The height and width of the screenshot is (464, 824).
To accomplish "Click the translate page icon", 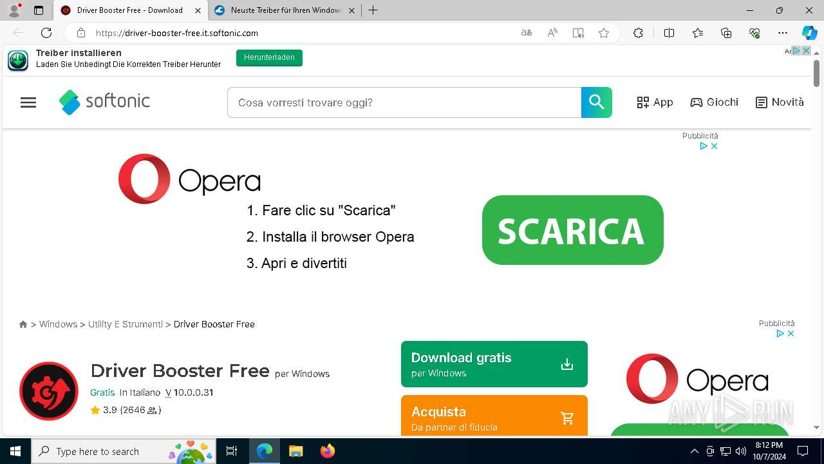I will [x=527, y=33].
